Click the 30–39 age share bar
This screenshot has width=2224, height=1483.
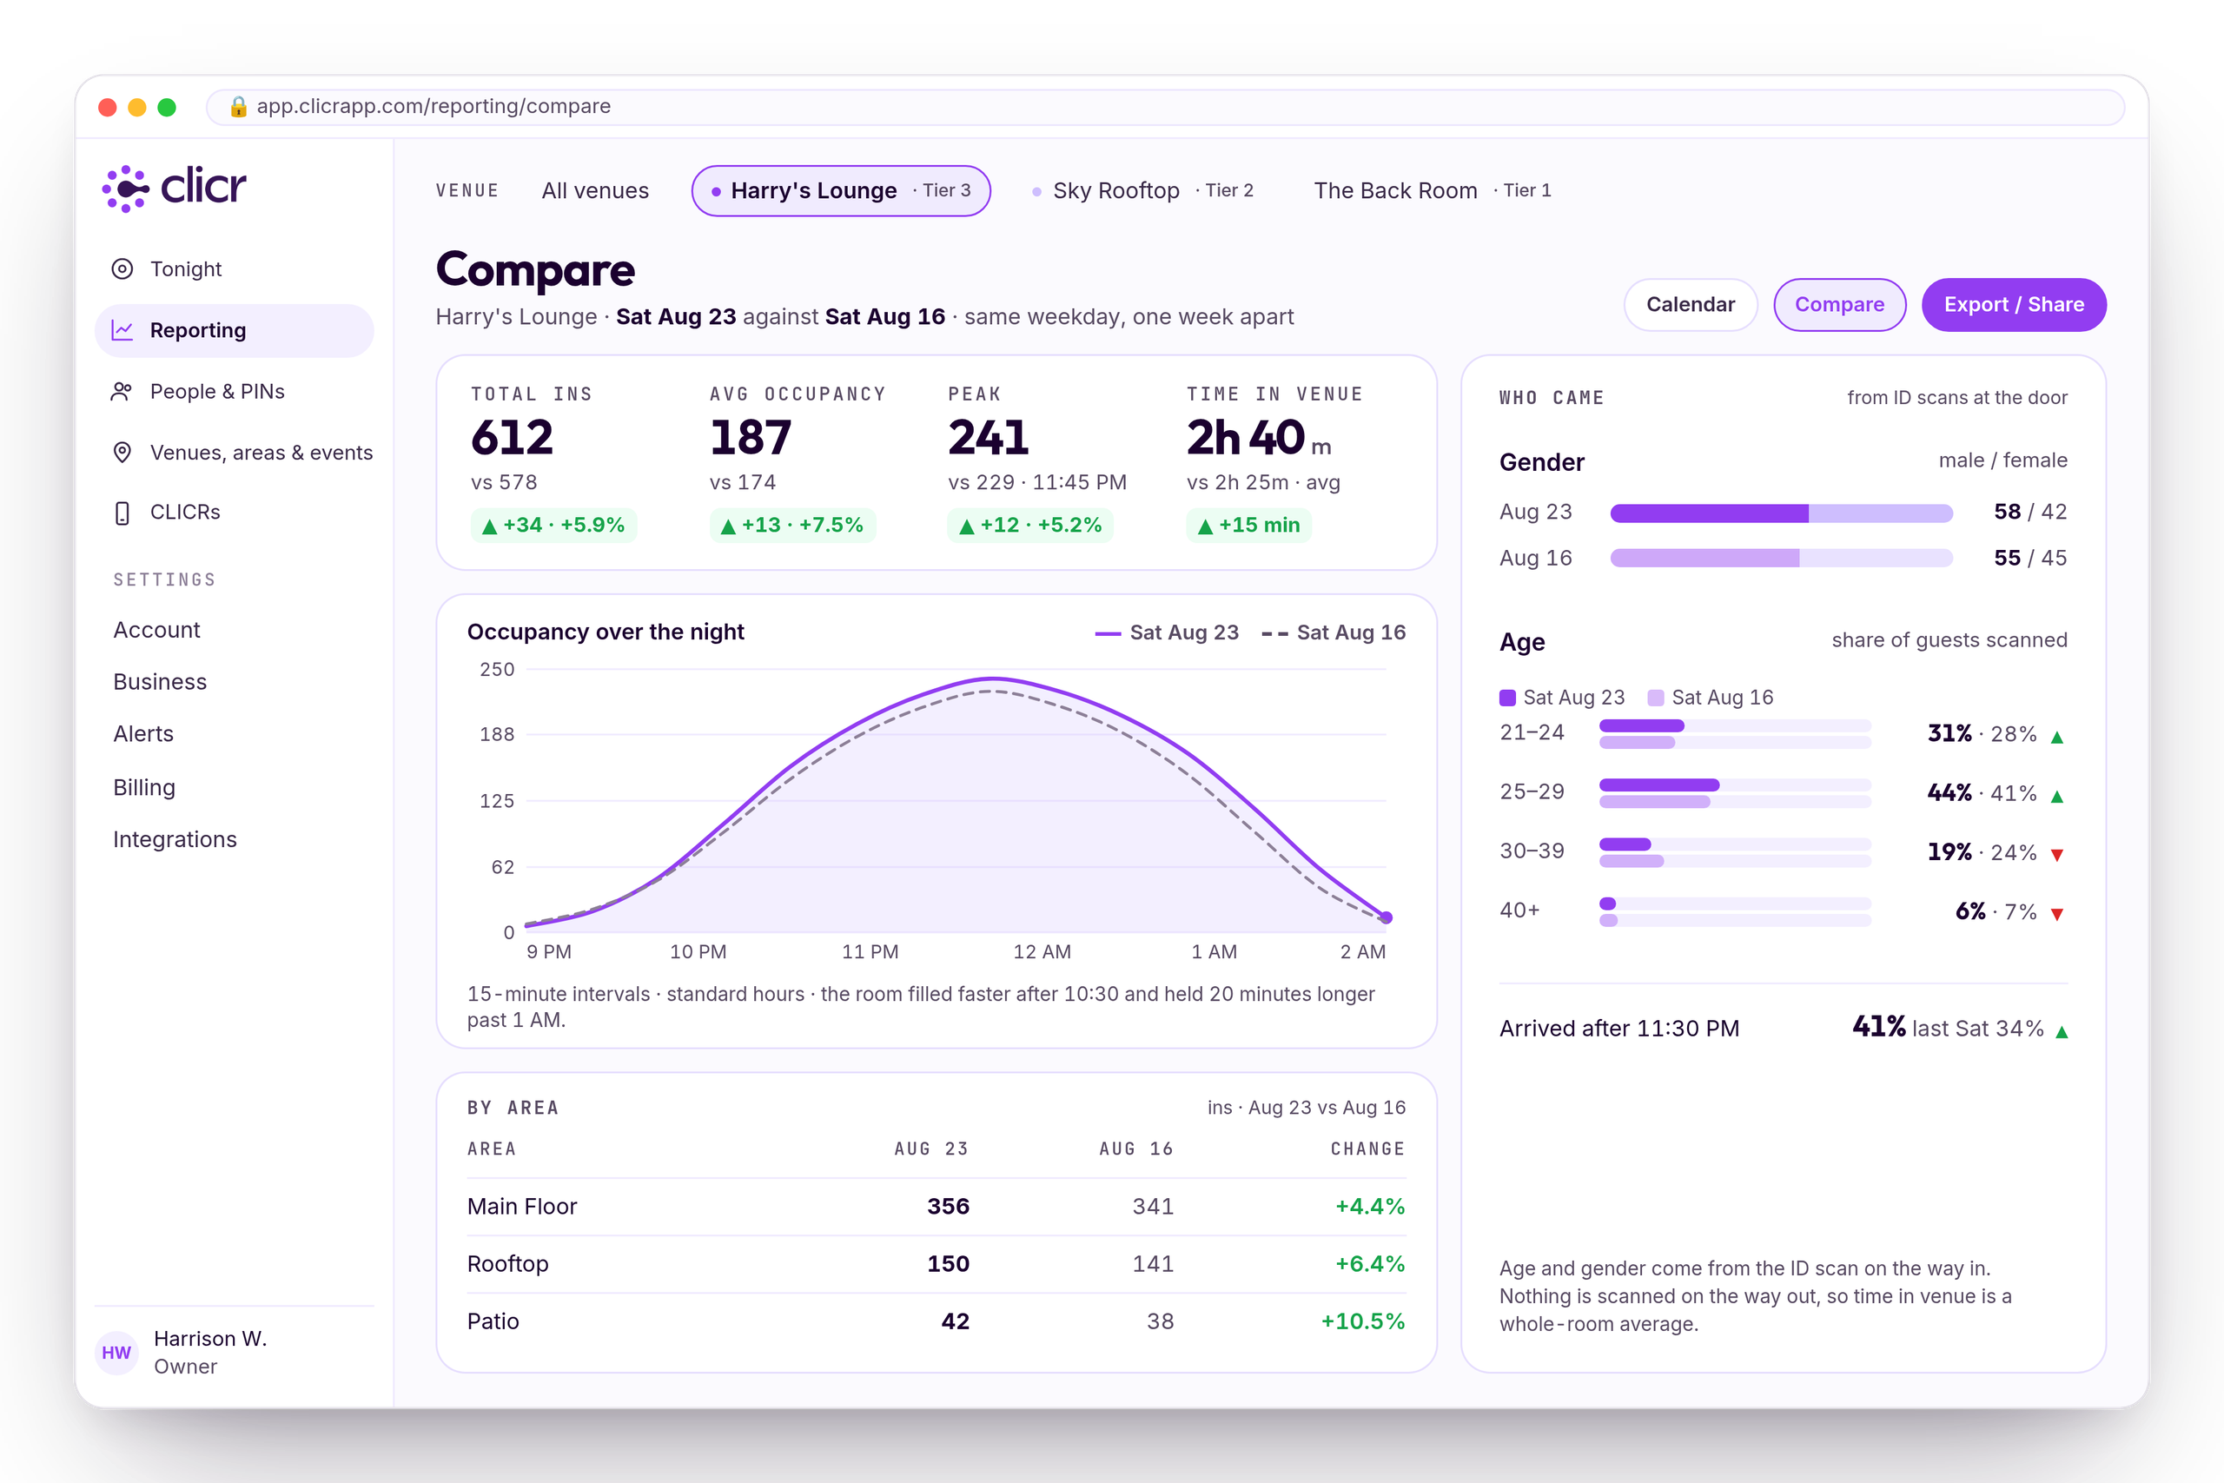(x=1735, y=853)
